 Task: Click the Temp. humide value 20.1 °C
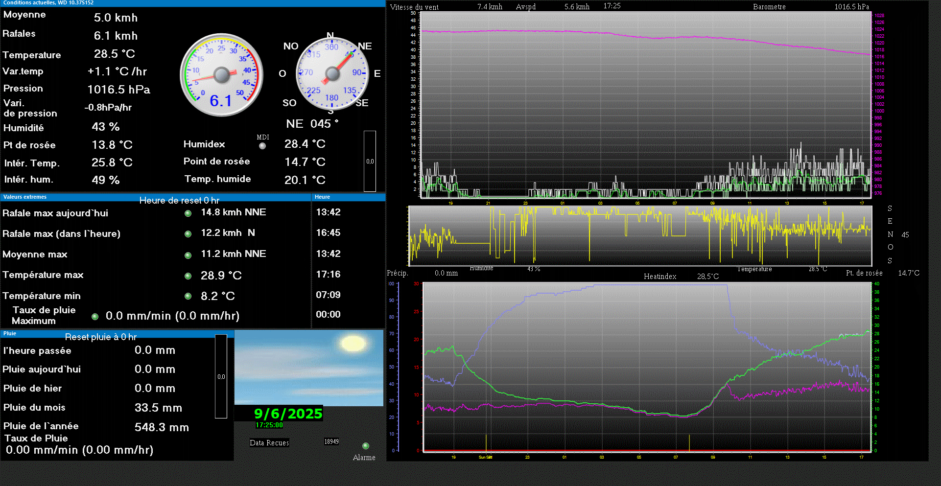coord(305,181)
